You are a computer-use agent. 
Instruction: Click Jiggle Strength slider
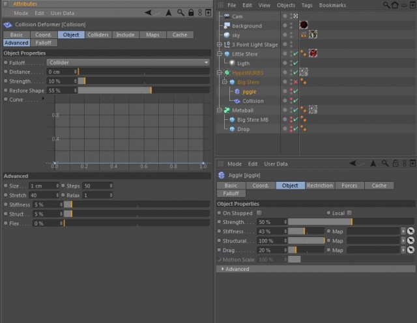(x=351, y=221)
